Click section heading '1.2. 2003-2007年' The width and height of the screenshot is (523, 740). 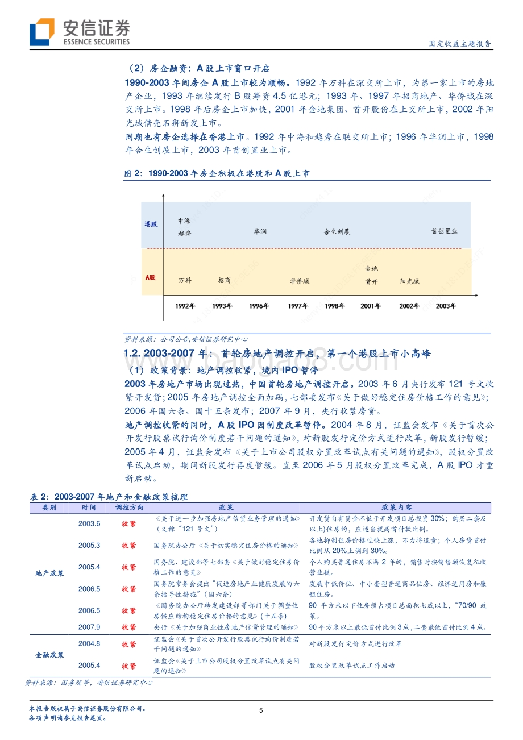point(167,354)
